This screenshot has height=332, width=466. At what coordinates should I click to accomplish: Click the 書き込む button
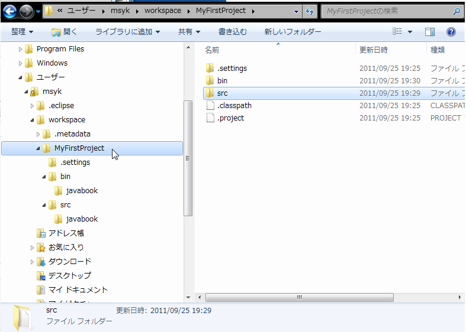tap(233, 32)
